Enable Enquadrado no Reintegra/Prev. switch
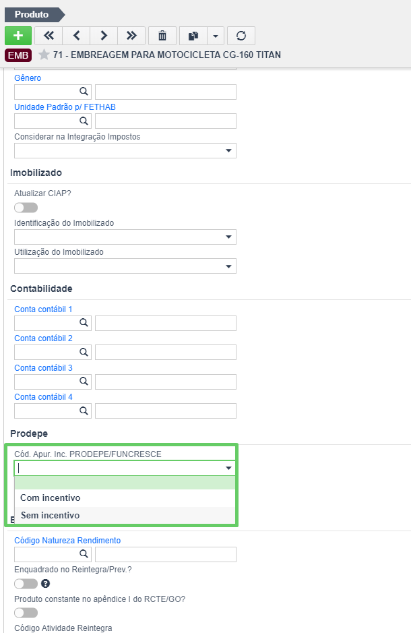The image size is (411, 633). pyautogui.click(x=26, y=584)
